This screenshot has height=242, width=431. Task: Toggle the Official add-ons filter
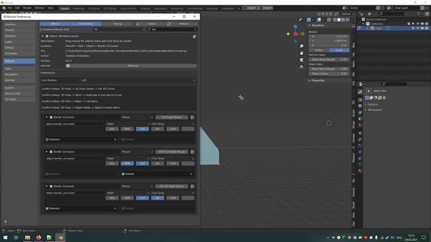coord(55,24)
